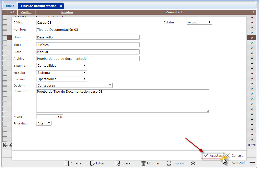Switch to the Inicio tab
This screenshot has height=170, width=259.
tap(10, 6)
